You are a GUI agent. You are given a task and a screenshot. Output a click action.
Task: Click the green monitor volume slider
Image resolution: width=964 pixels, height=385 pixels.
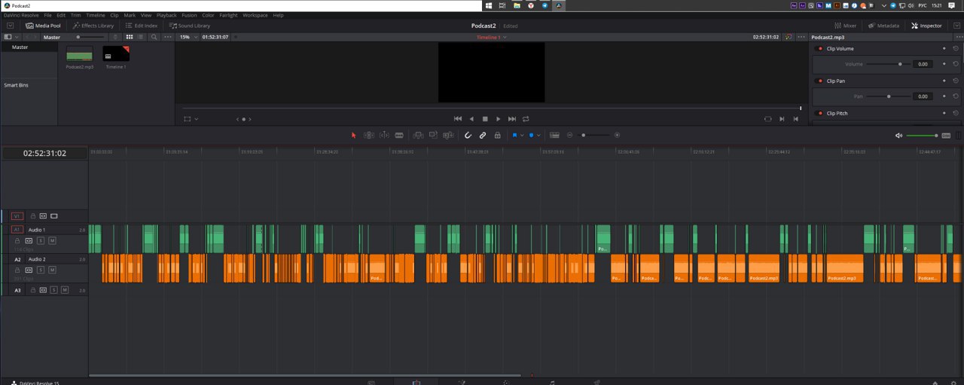coord(920,136)
